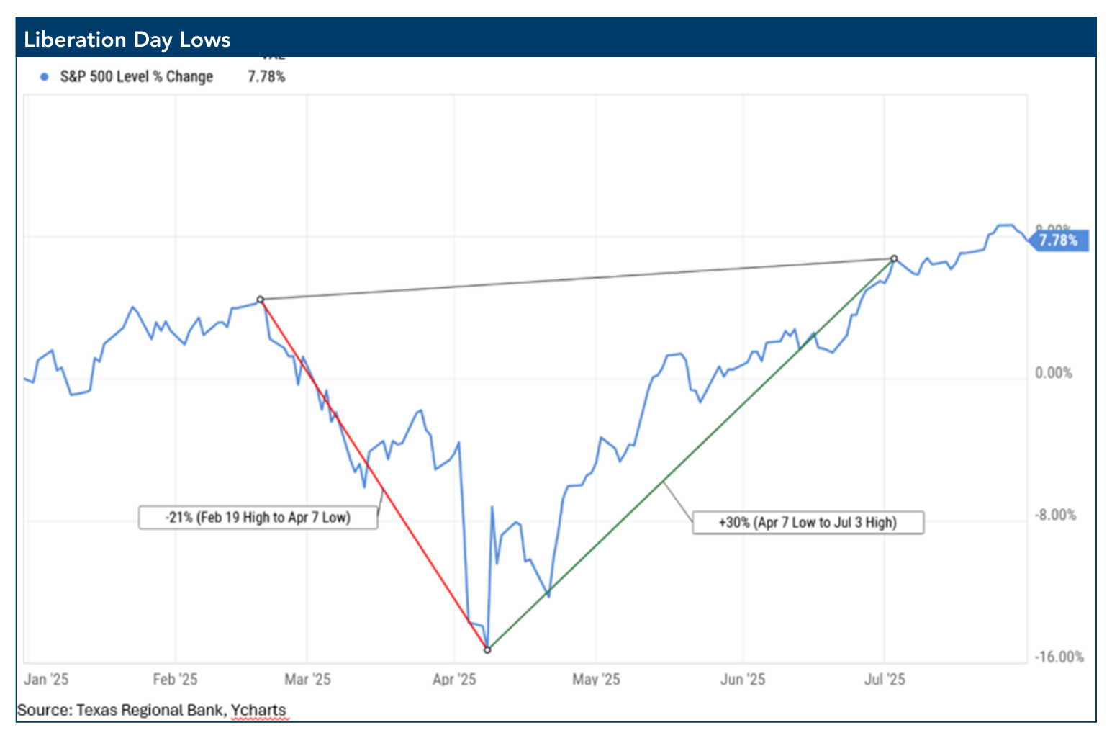Click the Liberation Day Lows title
1112x738 pixels.
127,40
